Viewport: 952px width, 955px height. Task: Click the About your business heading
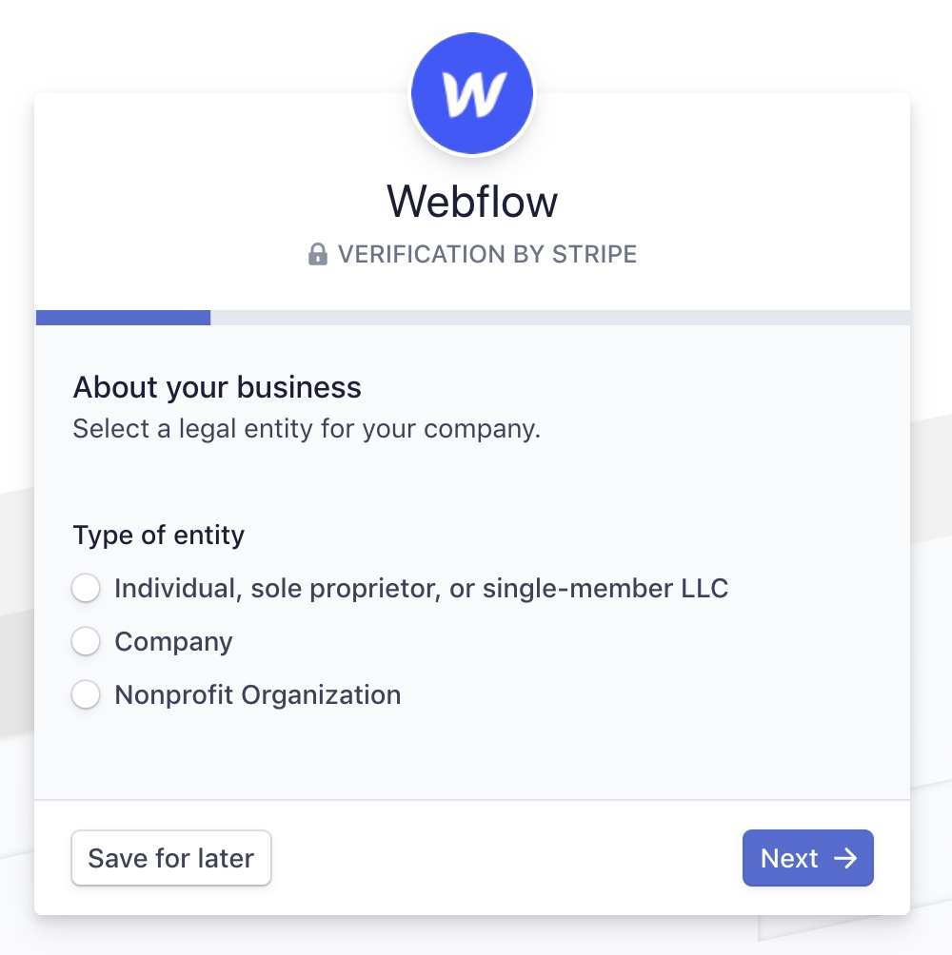[217, 388]
